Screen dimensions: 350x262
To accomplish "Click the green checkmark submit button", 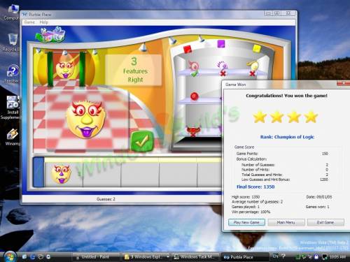I will [142, 141].
